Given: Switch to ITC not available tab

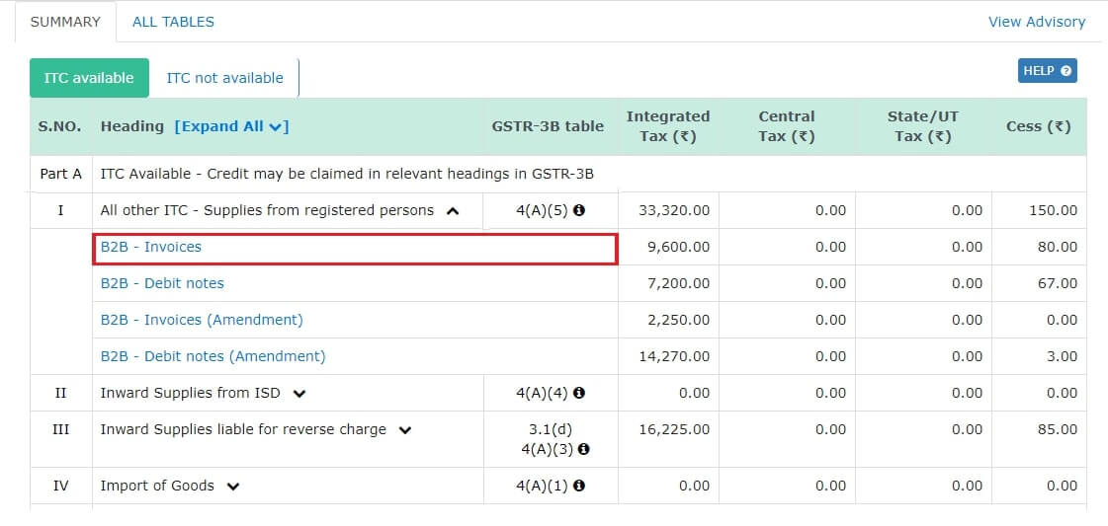Looking at the screenshot, I should tap(224, 78).
